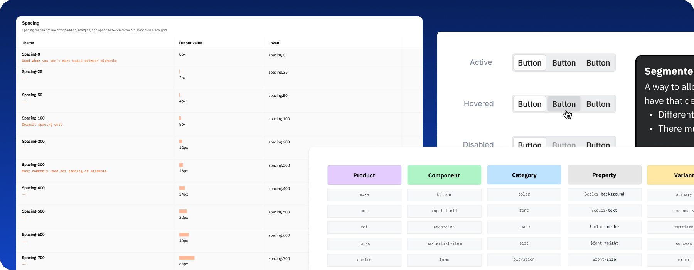Select the button component cell
Viewport: 694px width, 270px height.
click(444, 194)
